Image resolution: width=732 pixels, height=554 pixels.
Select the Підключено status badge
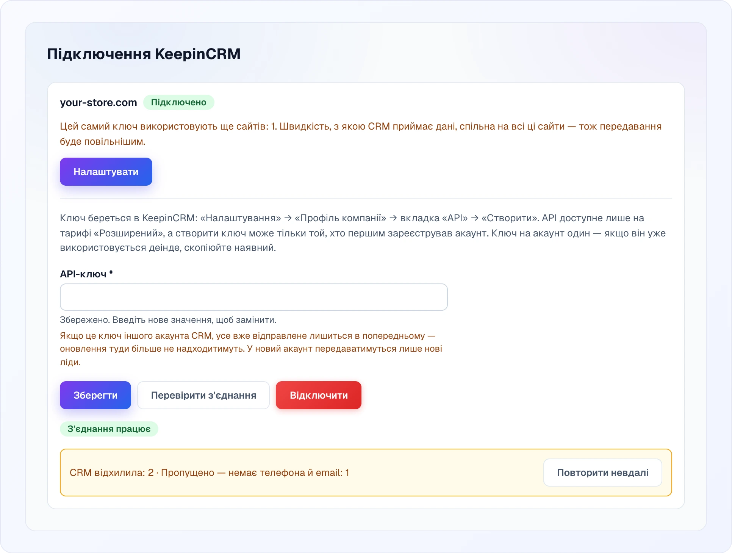[178, 102]
